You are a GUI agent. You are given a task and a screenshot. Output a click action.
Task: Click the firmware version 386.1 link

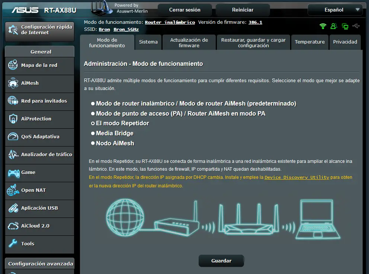click(255, 22)
